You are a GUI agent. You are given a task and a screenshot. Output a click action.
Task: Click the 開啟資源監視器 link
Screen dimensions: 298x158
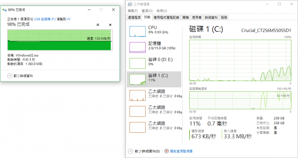point(181,151)
